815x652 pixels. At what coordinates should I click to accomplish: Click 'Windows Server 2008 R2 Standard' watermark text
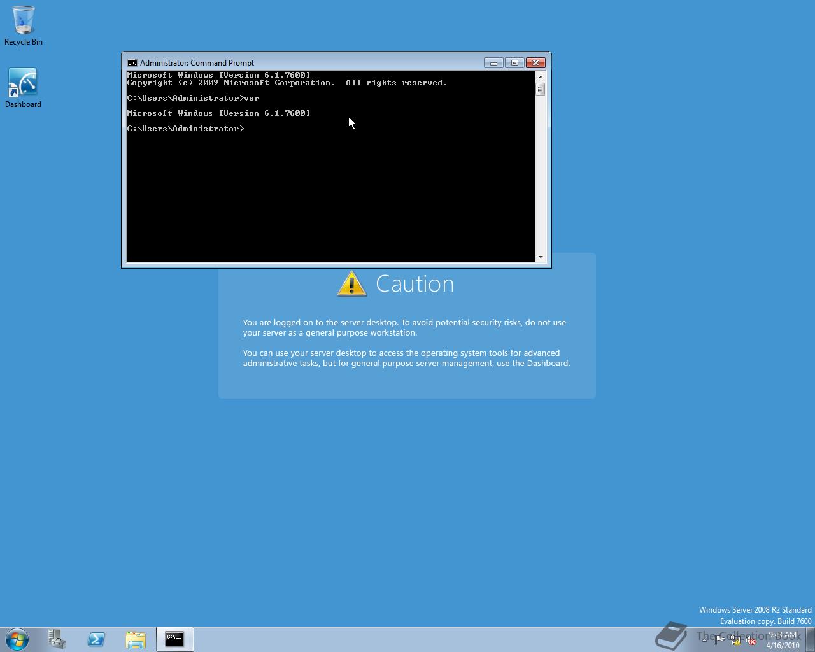point(755,610)
